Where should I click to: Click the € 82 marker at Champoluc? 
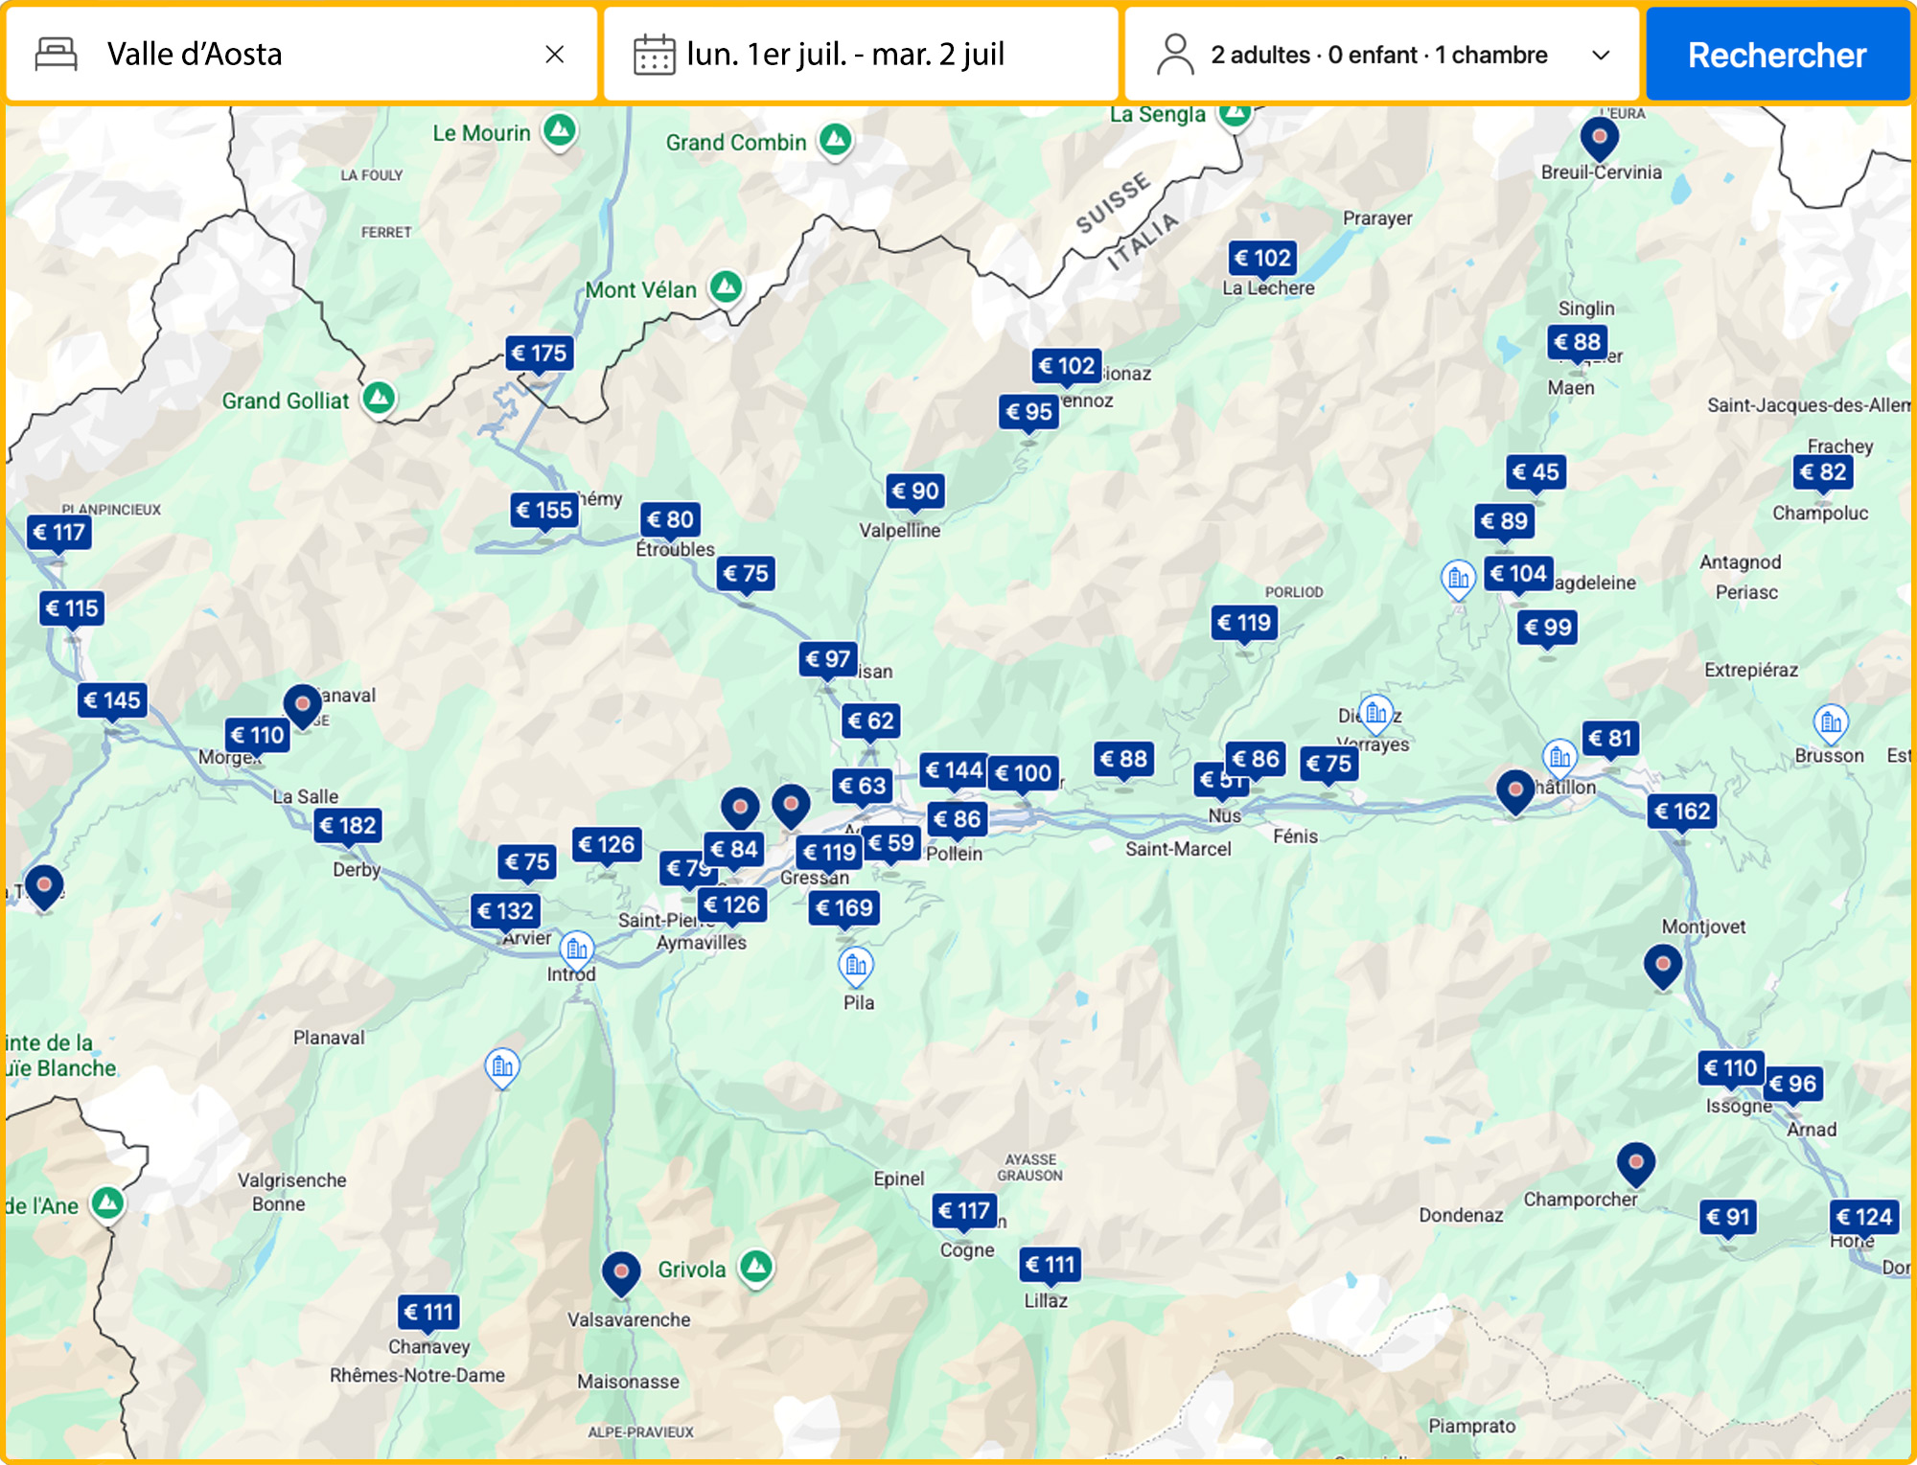(x=1823, y=471)
